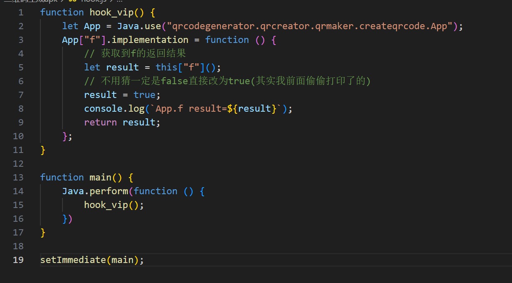Select line number 14 in the gutter
Screen dimensions: 512x283
pos(18,191)
